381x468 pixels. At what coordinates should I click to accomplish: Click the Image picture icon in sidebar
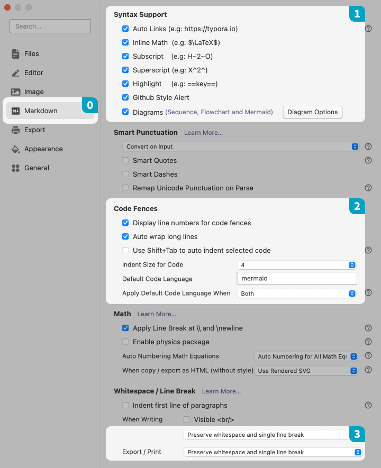(15, 92)
